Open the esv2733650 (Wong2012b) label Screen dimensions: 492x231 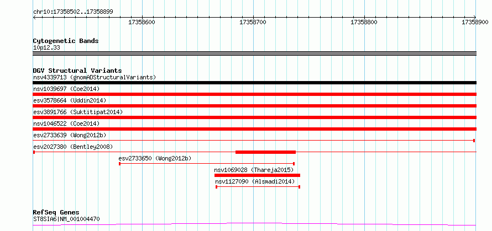(x=155, y=158)
